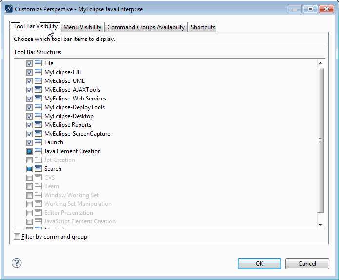Click the vertical scrollbar thumb
This screenshot has height=280, width=339.
[320, 140]
